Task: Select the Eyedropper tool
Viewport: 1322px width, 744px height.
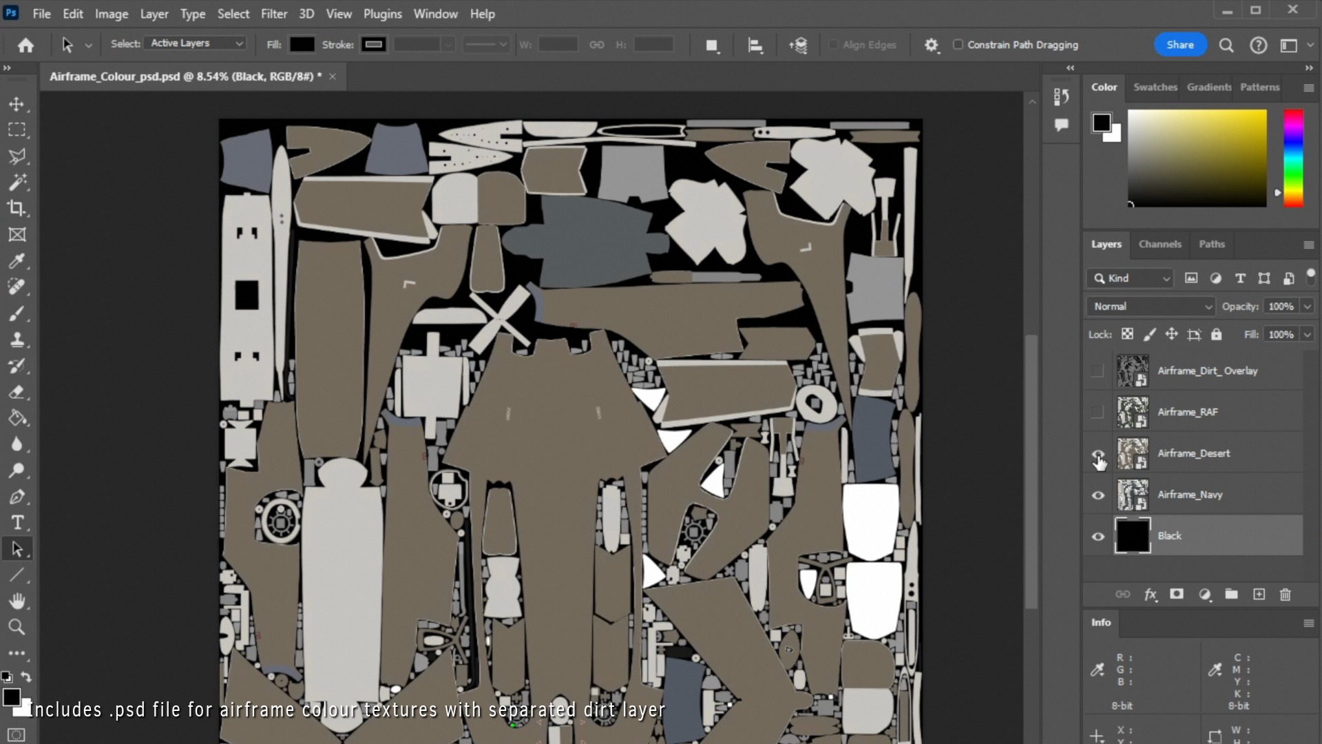Action: pos(17,261)
